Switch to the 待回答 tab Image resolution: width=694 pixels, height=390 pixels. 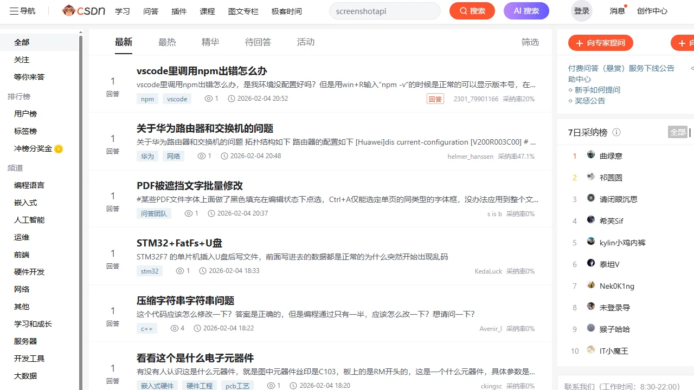[x=258, y=42]
